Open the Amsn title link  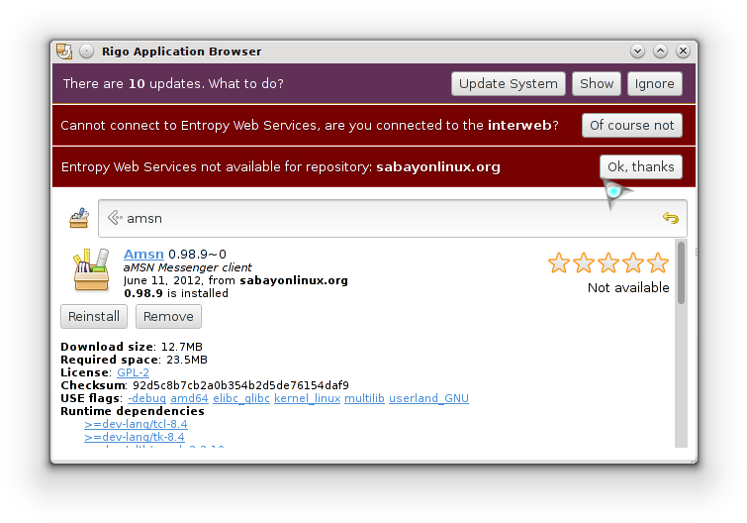[143, 255]
